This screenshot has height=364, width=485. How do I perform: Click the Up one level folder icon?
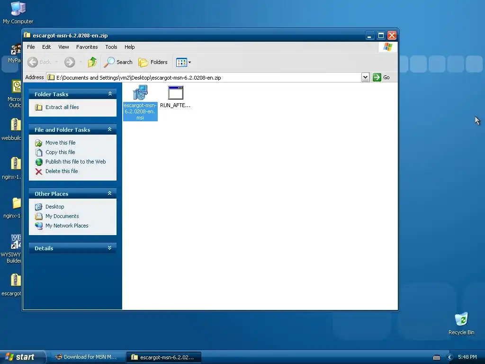[x=92, y=62]
